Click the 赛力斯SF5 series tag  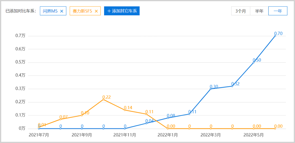[x=82, y=11]
